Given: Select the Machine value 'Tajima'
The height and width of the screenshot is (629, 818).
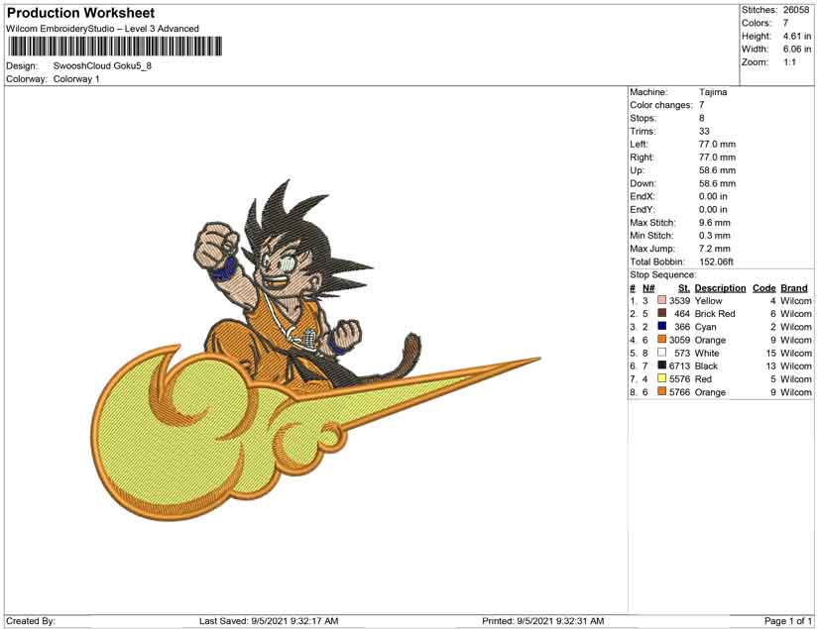Looking at the screenshot, I should pyautogui.click(x=713, y=92).
